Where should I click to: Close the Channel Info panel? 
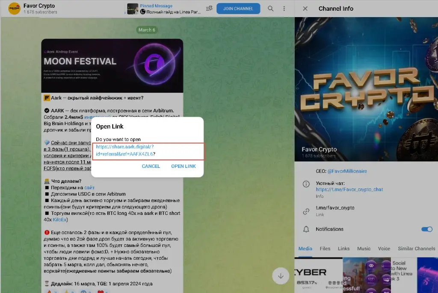click(x=305, y=9)
